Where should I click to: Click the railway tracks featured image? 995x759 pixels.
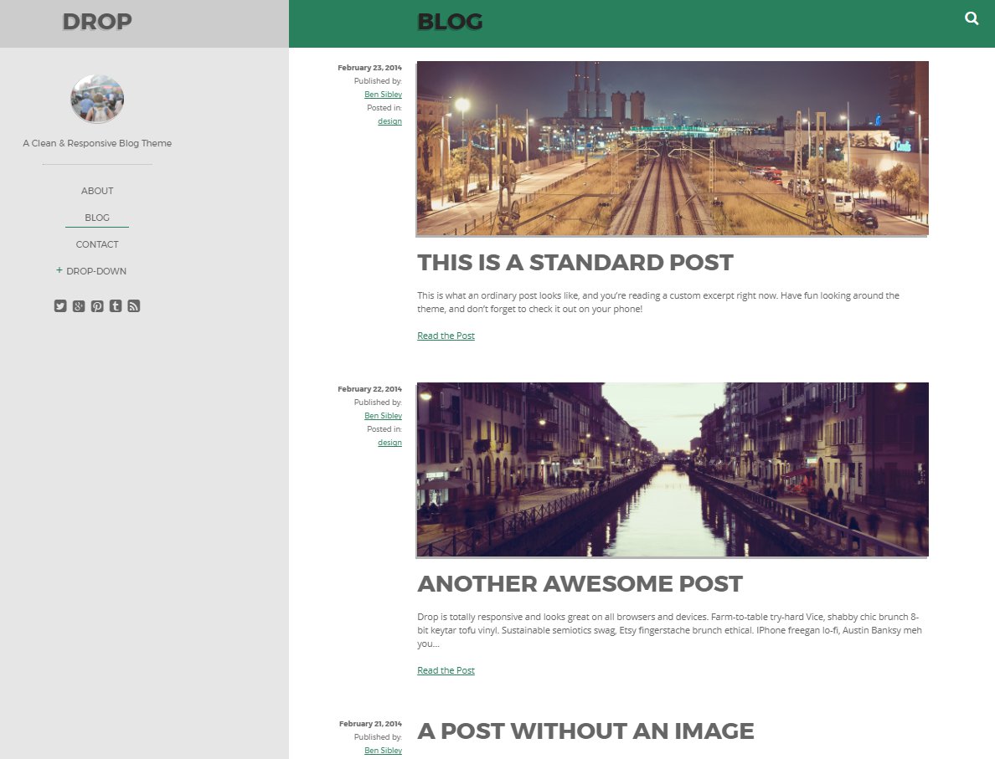672,148
